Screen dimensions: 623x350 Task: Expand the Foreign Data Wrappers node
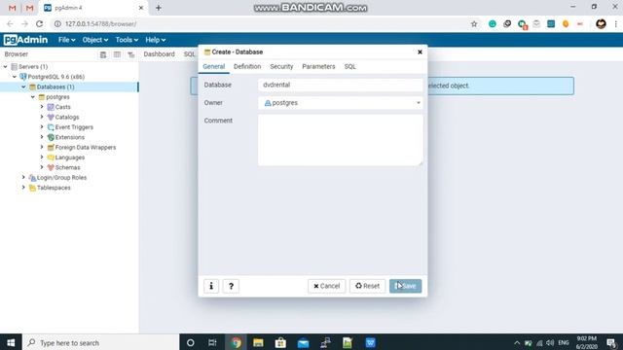pyautogui.click(x=42, y=147)
